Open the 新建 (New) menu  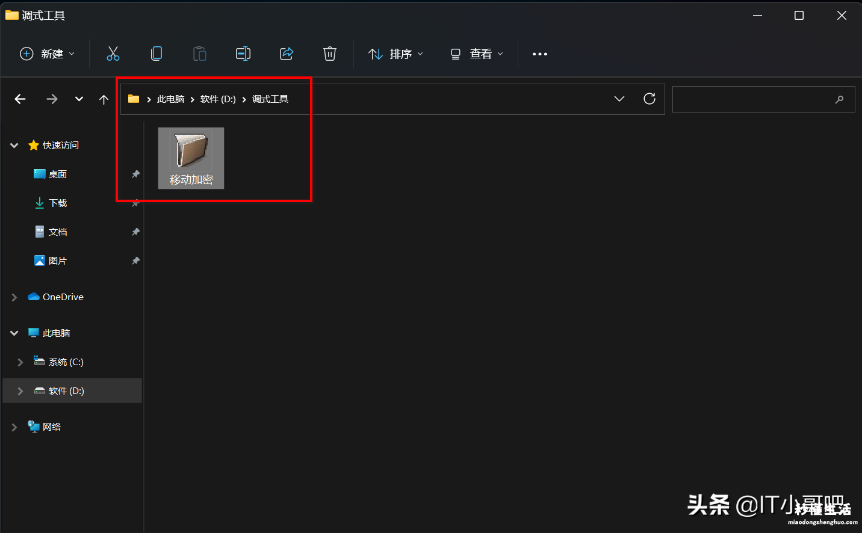pyautogui.click(x=48, y=54)
